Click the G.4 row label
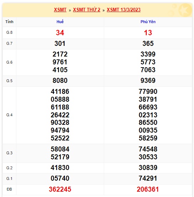 (x=9, y=115)
